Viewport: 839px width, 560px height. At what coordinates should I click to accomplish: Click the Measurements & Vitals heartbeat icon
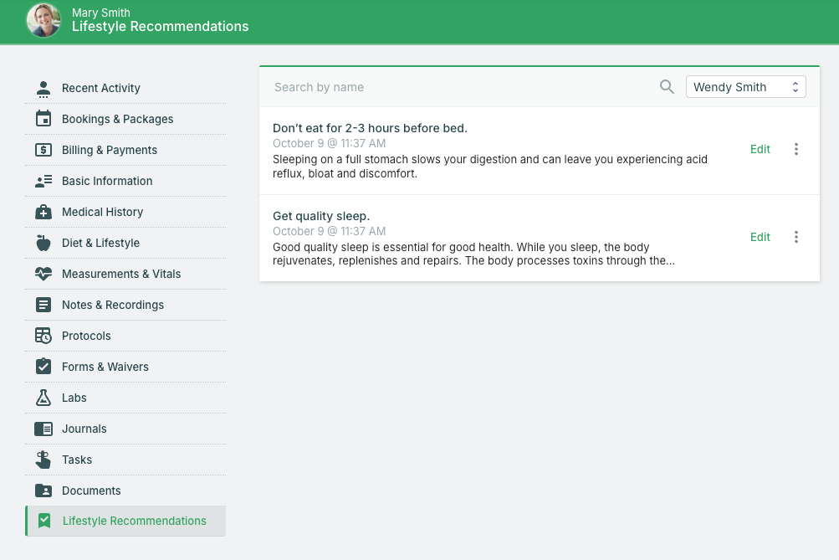tap(43, 274)
